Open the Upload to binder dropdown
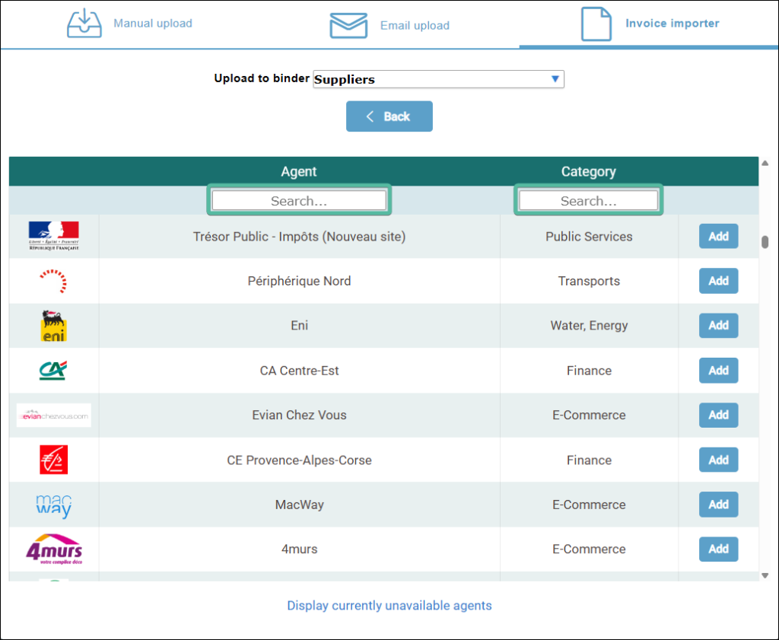Screen dimensions: 779x640 point(438,79)
